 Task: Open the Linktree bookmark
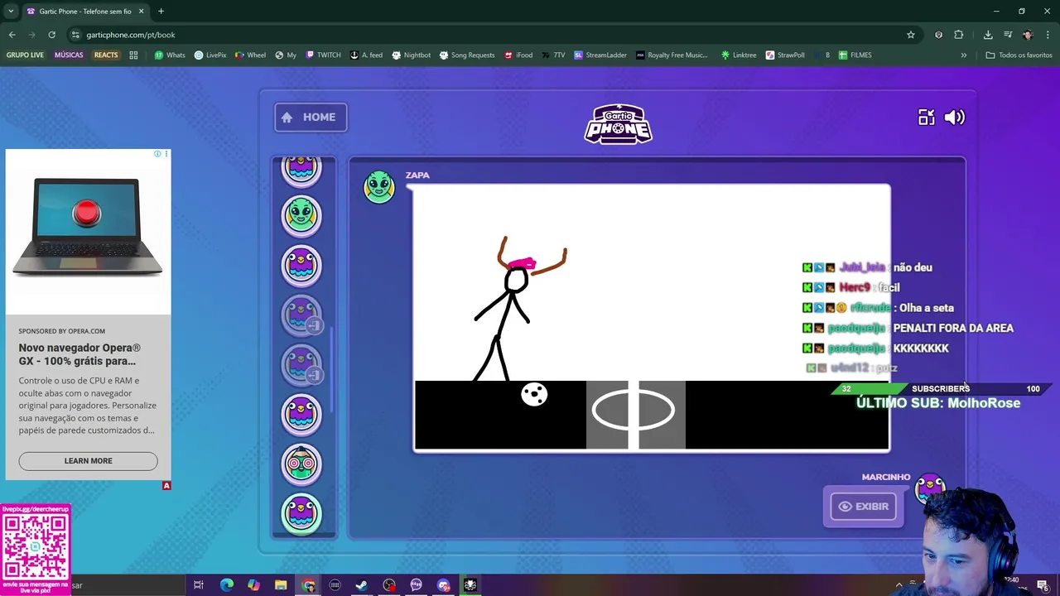[x=738, y=55]
